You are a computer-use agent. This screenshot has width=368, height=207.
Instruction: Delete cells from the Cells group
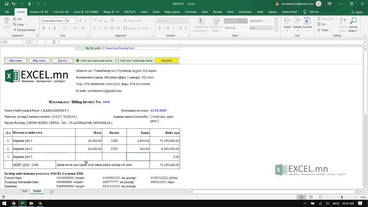pos(297,24)
